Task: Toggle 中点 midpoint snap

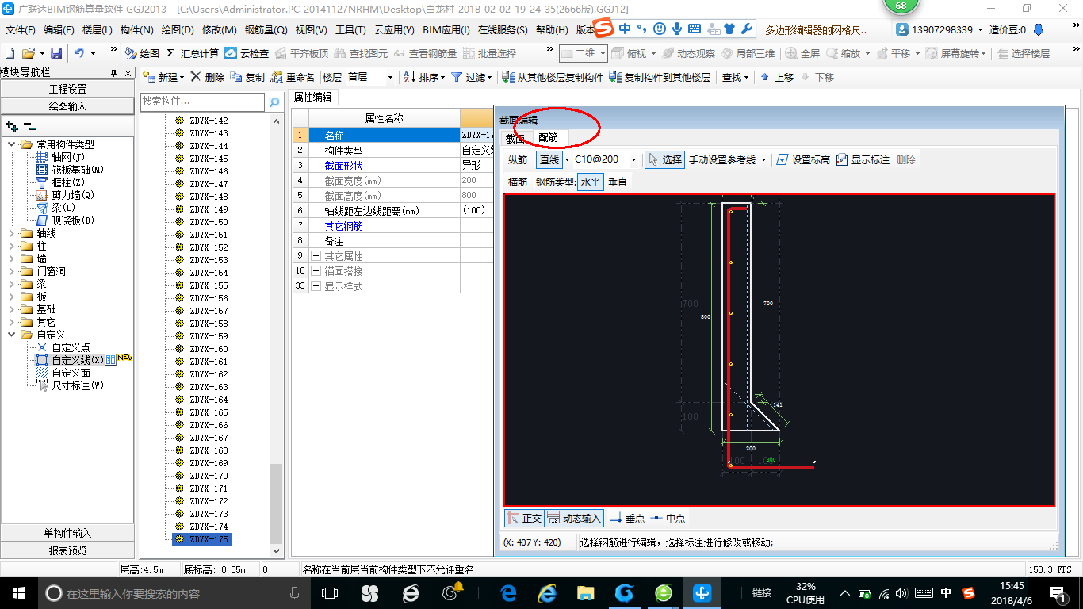Action: (x=668, y=518)
